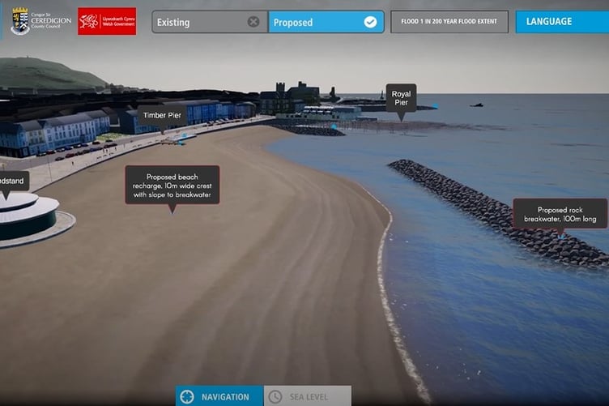609x406 pixels.
Task: Open the Navigation tab
Action: click(219, 396)
